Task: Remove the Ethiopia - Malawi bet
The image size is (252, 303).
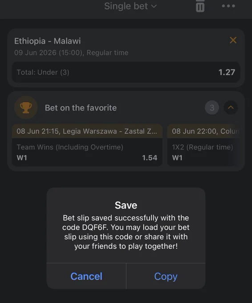Action: click(x=233, y=40)
